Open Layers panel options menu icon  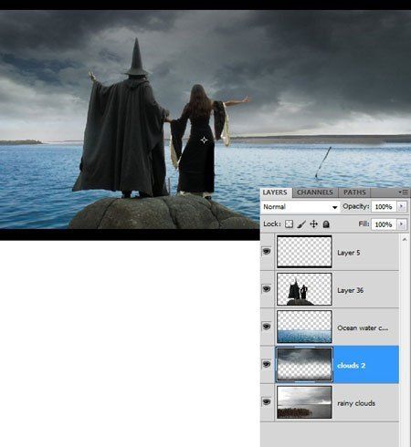404,192
